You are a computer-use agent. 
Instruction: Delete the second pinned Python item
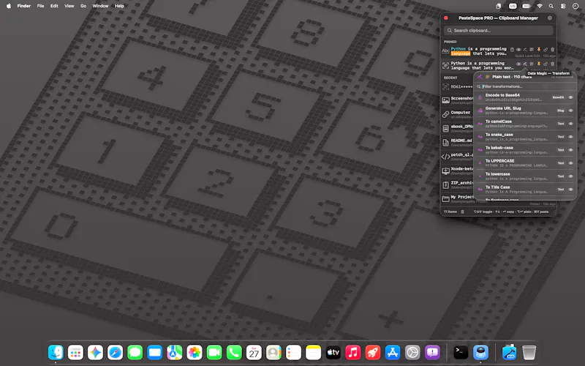click(x=553, y=64)
